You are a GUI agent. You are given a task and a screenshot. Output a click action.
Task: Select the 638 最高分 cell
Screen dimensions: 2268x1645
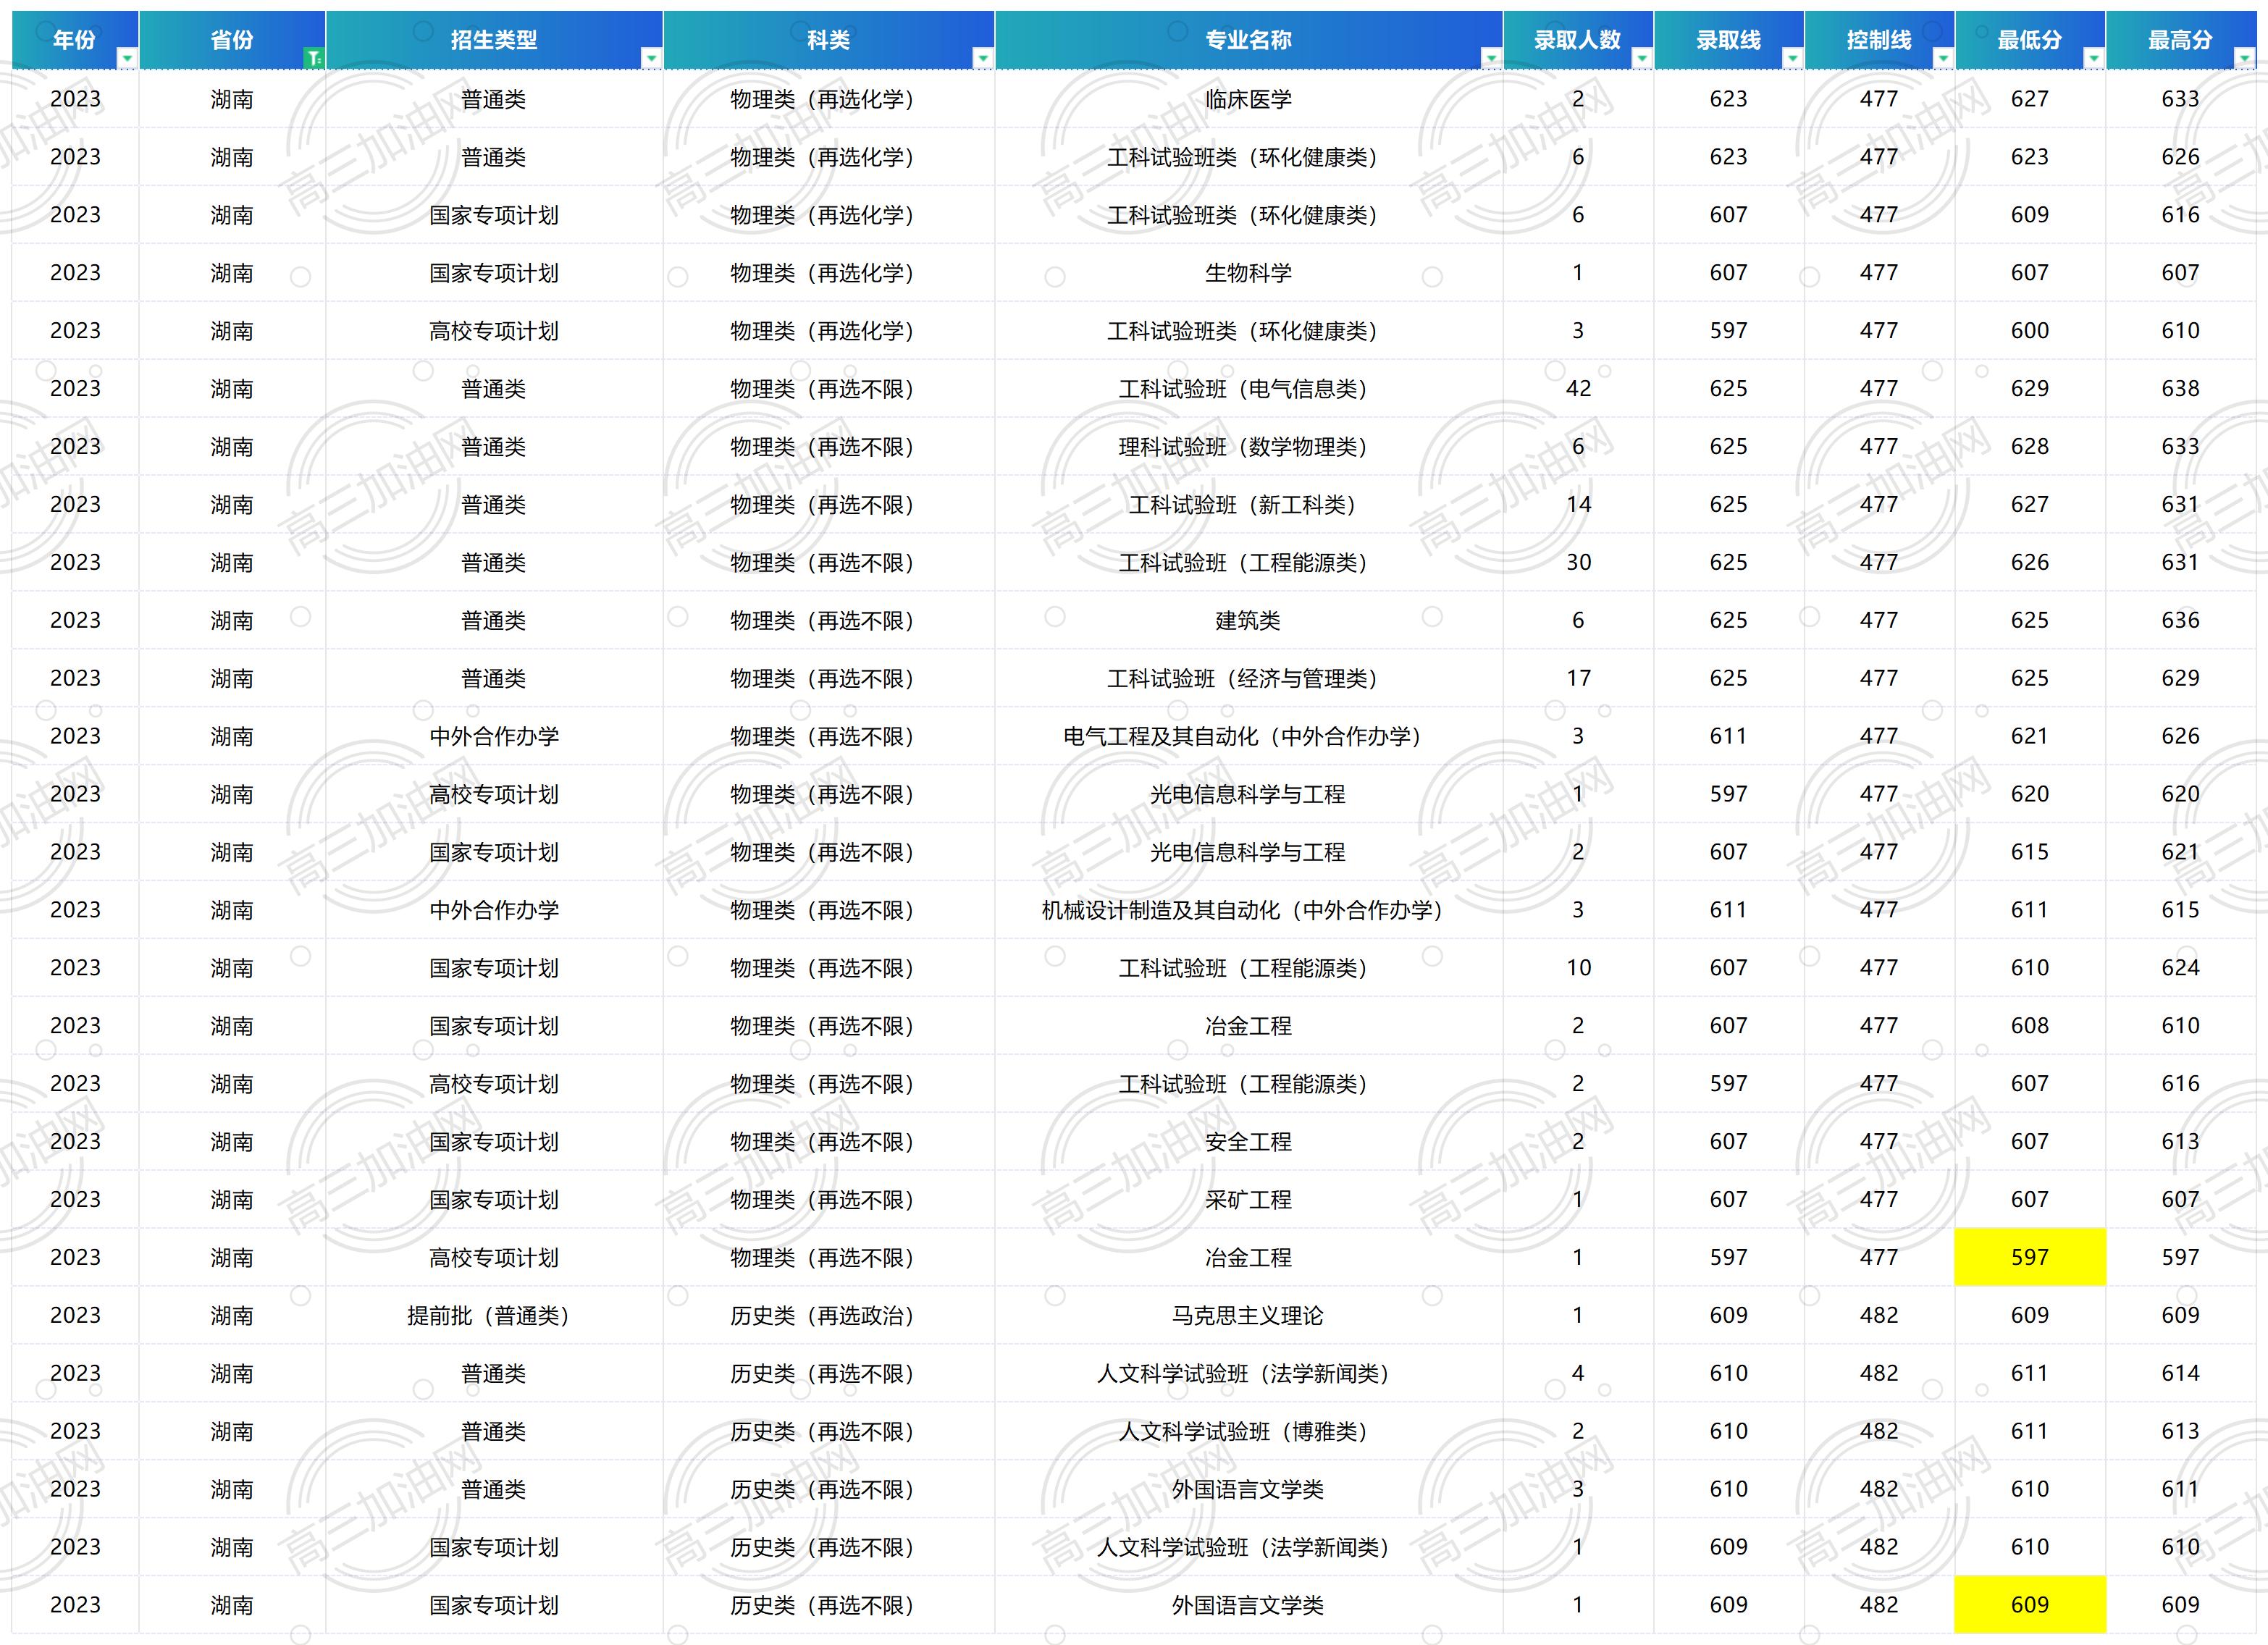coord(2181,389)
